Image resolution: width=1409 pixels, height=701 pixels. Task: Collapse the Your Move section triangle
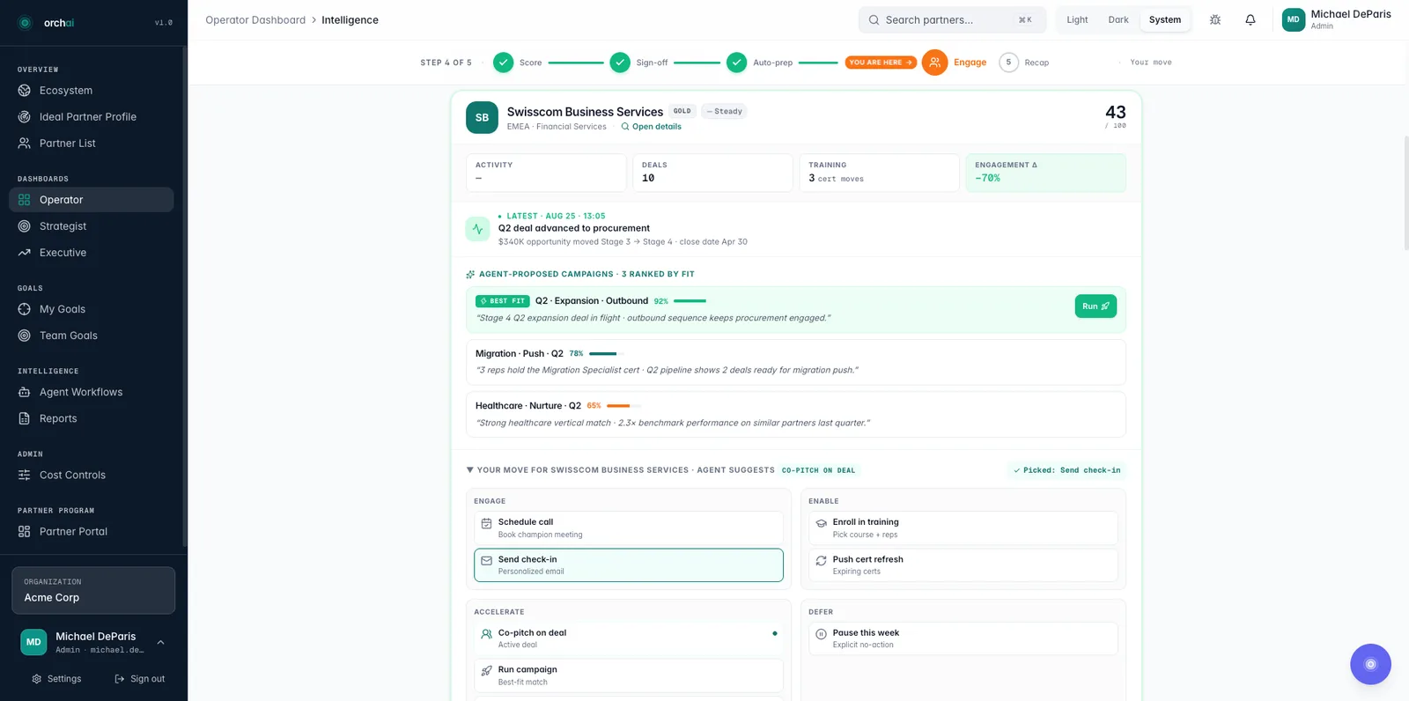point(470,470)
